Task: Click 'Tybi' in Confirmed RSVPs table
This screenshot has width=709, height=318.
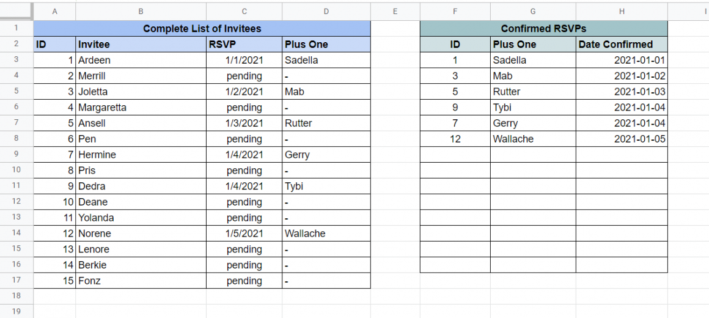Action: (532, 108)
